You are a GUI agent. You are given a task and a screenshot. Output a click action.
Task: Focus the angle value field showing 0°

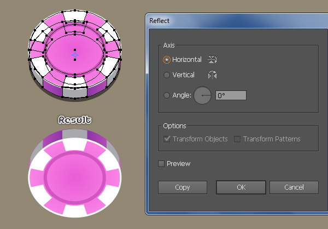pyautogui.click(x=231, y=95)
